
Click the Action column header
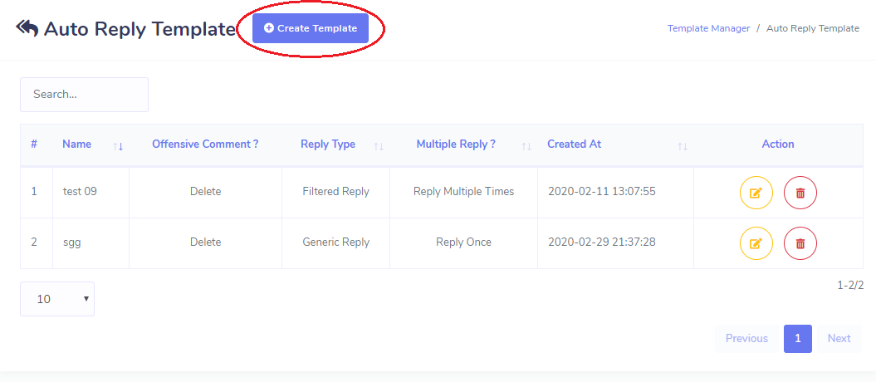pos(778,144)
